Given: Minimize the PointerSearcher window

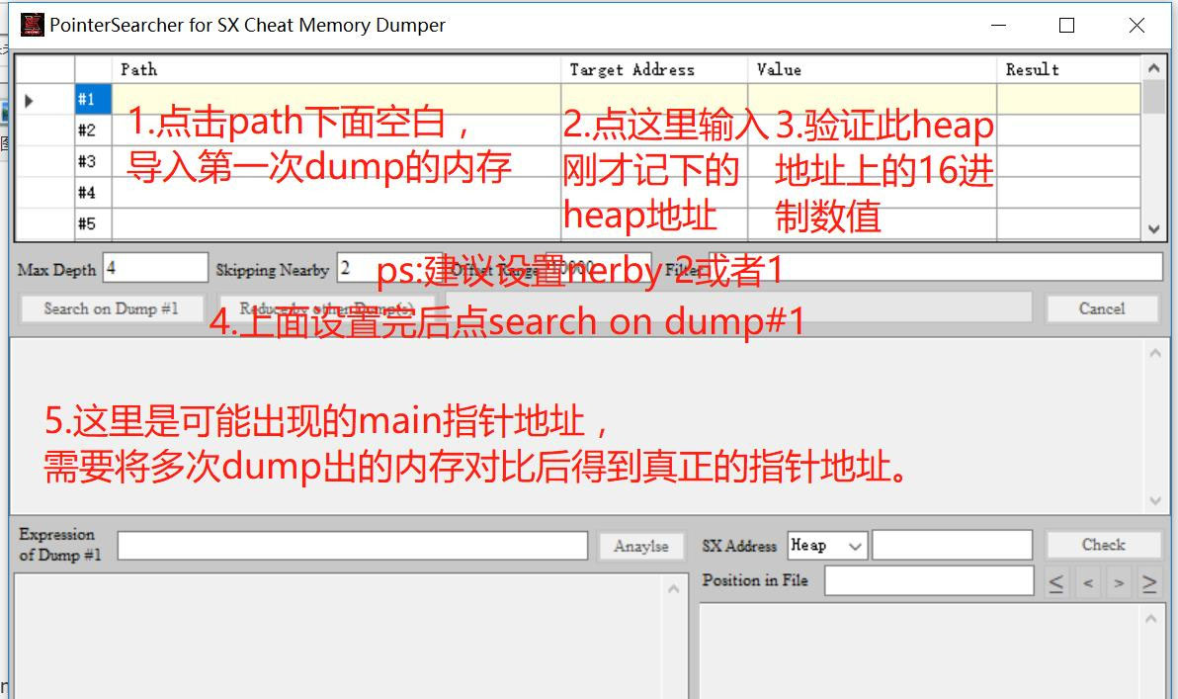Looking at the screenshot, I should click(x=998, y=26).
